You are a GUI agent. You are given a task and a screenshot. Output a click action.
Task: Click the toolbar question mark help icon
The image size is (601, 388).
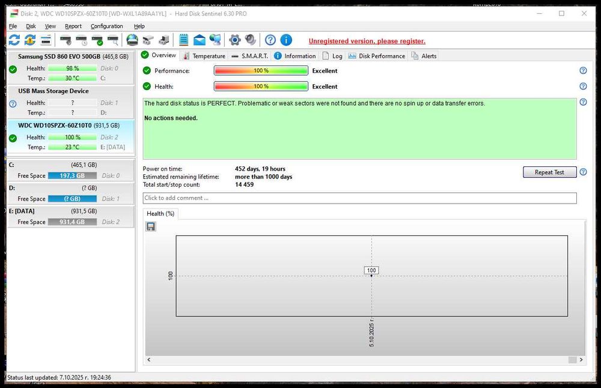click(x=270, y=40)
